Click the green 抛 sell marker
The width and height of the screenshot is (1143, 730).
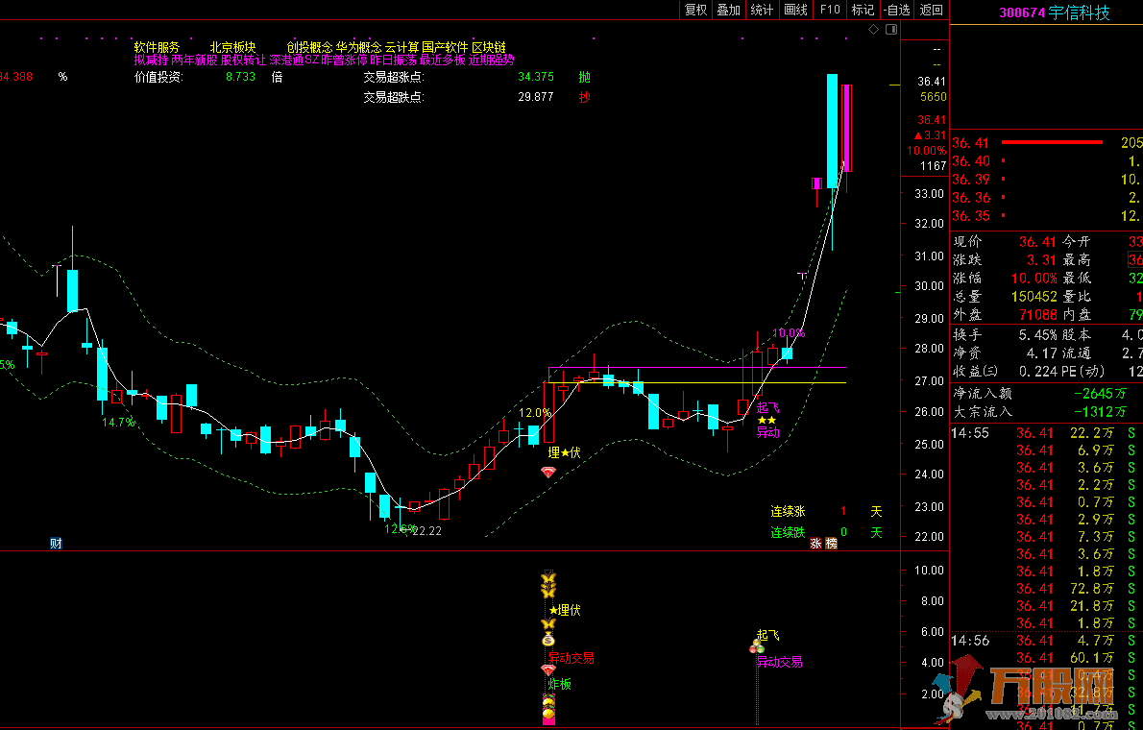pyautogui.click(x=585, y=77)
